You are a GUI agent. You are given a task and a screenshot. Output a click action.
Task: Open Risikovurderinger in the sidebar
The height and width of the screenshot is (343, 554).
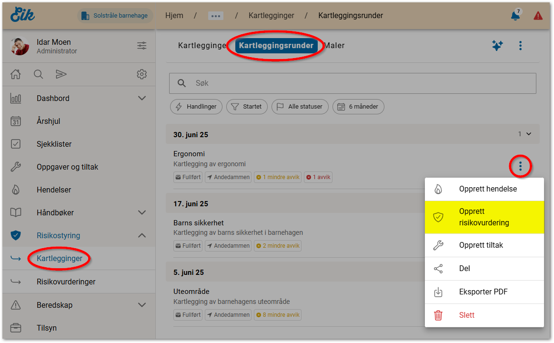point(66,282)
